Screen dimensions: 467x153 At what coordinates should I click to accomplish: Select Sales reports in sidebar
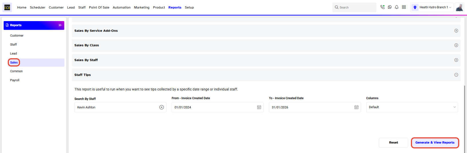point(36,63)
